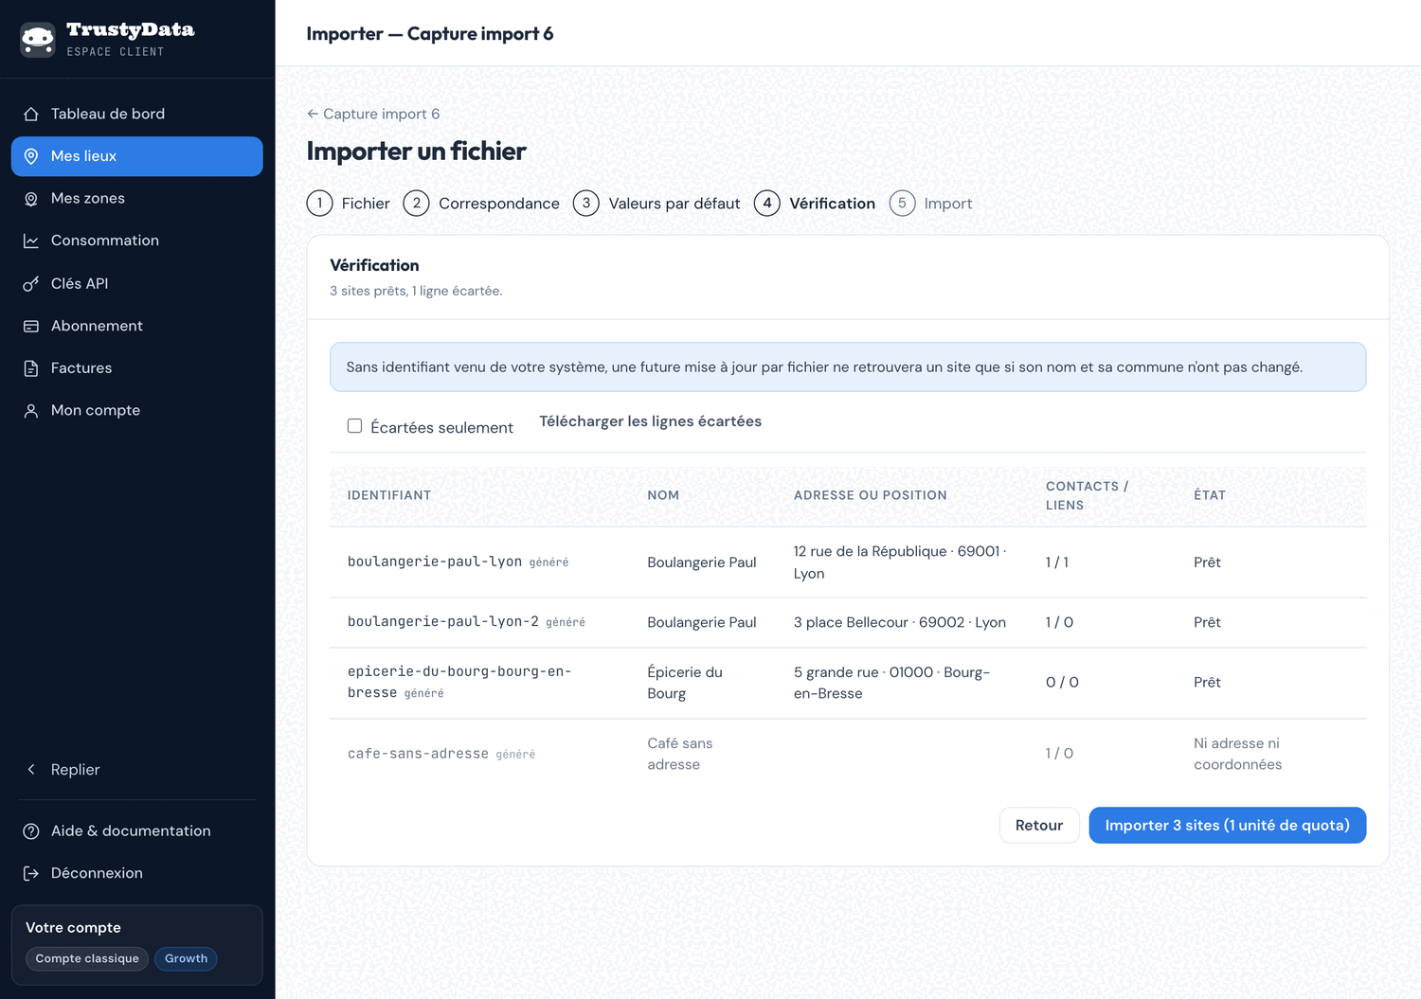Open Consommation in sidebar
Screen dimensions: 1421x999
pos(136,241)
